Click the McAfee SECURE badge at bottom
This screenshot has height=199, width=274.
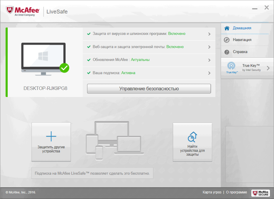click(261, 193)
